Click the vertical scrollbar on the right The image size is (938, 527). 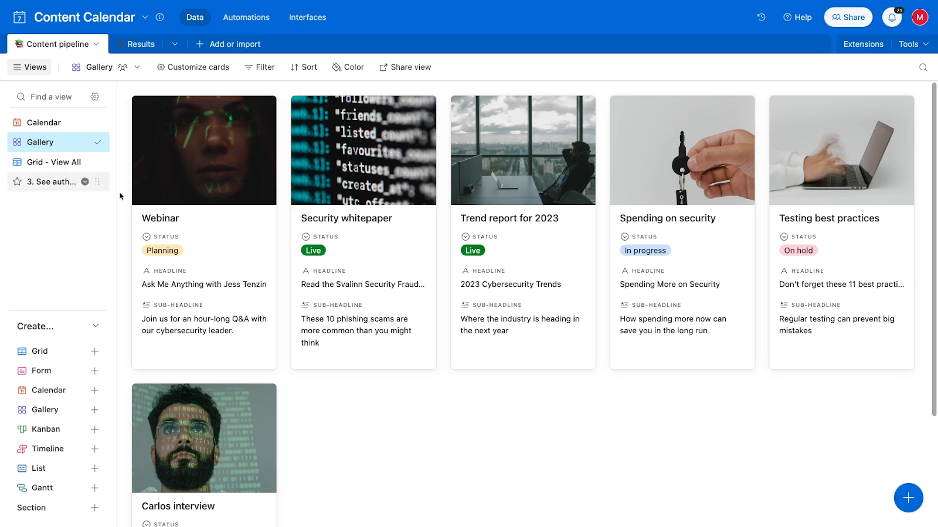point(934,249)
